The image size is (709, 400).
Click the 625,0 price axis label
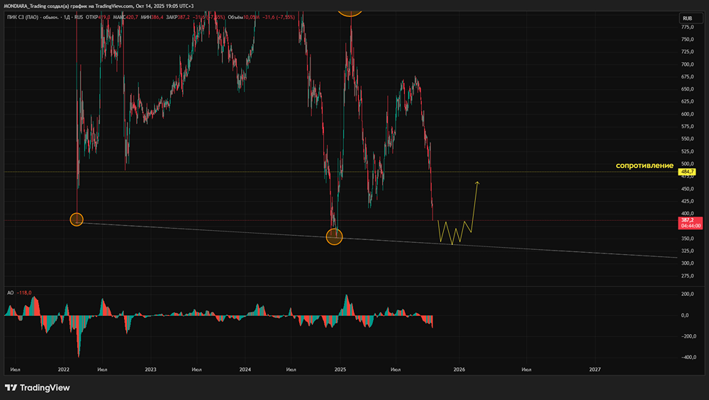(x=687, y=101)
